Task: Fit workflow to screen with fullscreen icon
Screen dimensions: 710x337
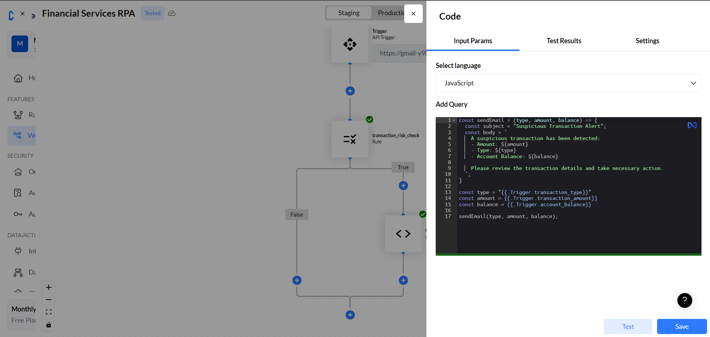Action: pyautogui.click(x=48, y=312)
